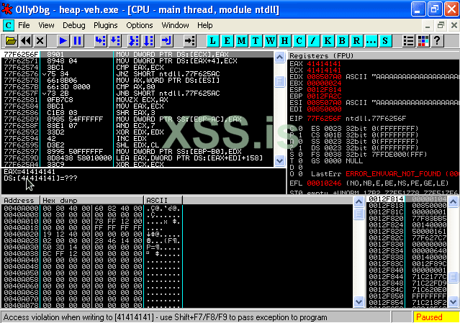
Task: Open Appearance color grid icon
Action: point(423,41)
